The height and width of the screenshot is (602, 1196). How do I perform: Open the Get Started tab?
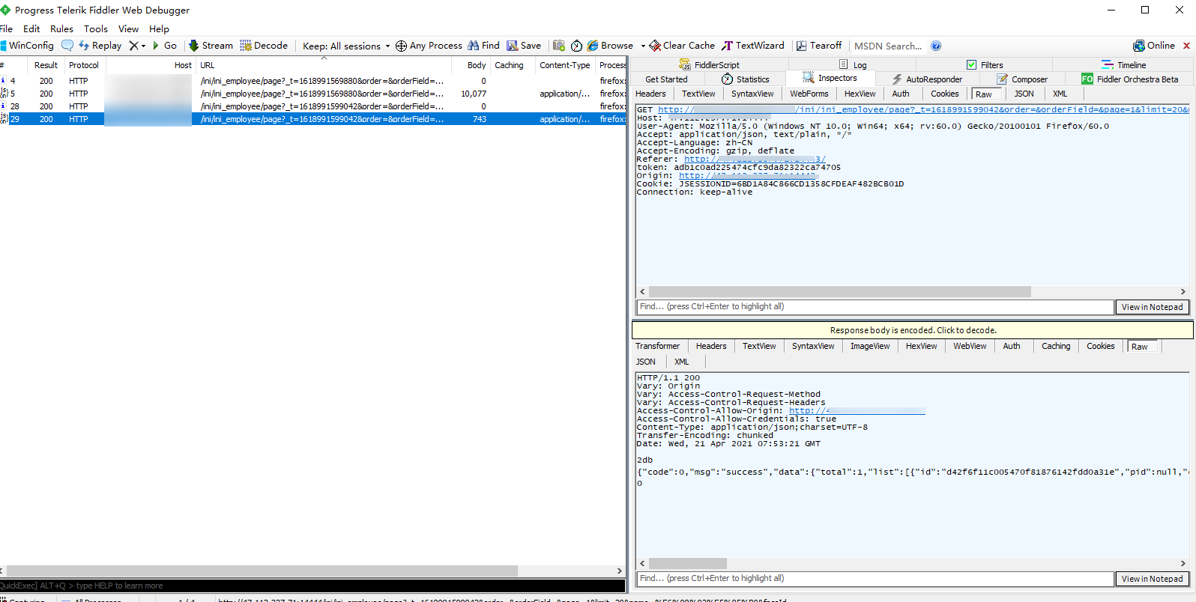point(666,79)
